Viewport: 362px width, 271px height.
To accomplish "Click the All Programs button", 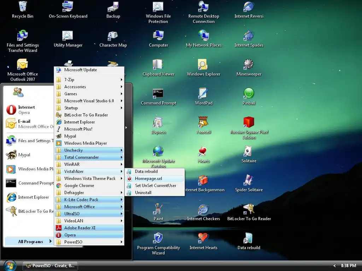I will pyautogui.click(x=29, y=241).
